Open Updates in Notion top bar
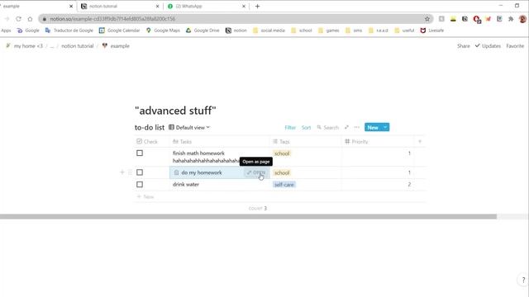This screenshot has width=529, height=297. click(x=488, y=46)
